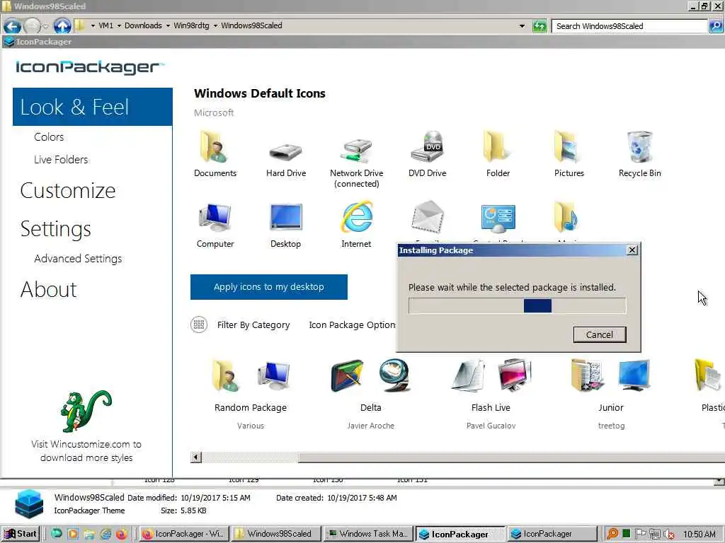Switch to Windows Task Manager in taskbar
This screenshot has height=543, width=725.
[x=368, y=534]
